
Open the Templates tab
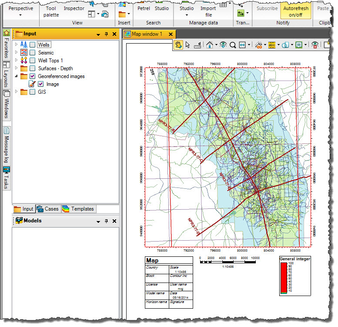tap(78, 209)
